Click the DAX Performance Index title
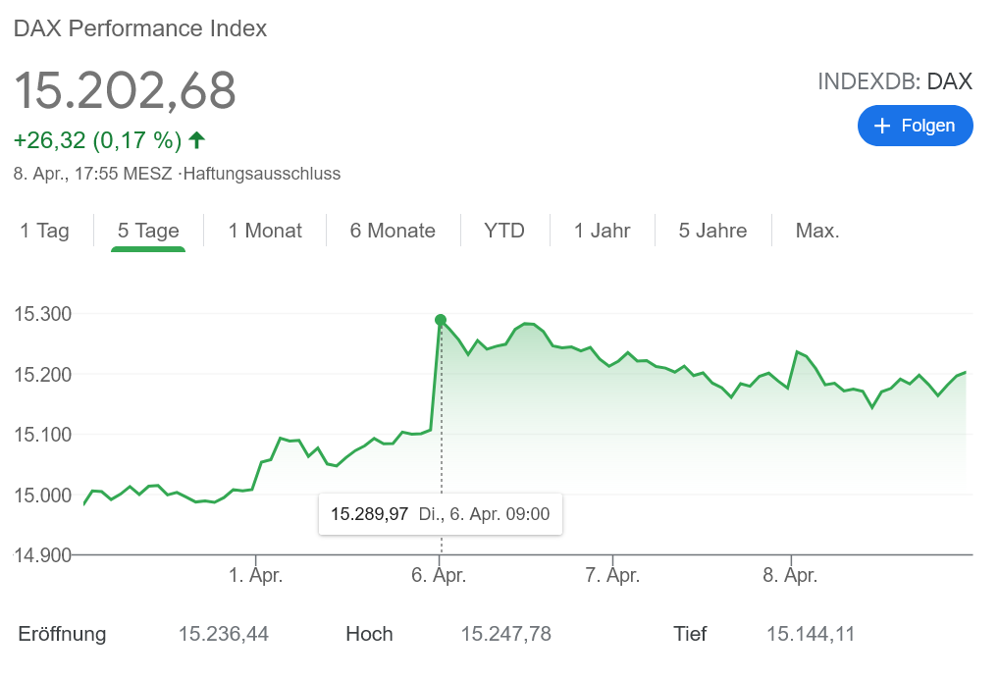Viewport: 999px width, 679px height. point(140,28)
